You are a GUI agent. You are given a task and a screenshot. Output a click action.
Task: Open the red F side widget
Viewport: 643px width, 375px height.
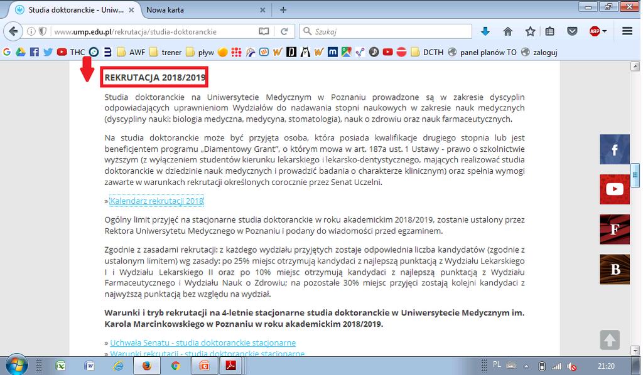click(614, 230)
